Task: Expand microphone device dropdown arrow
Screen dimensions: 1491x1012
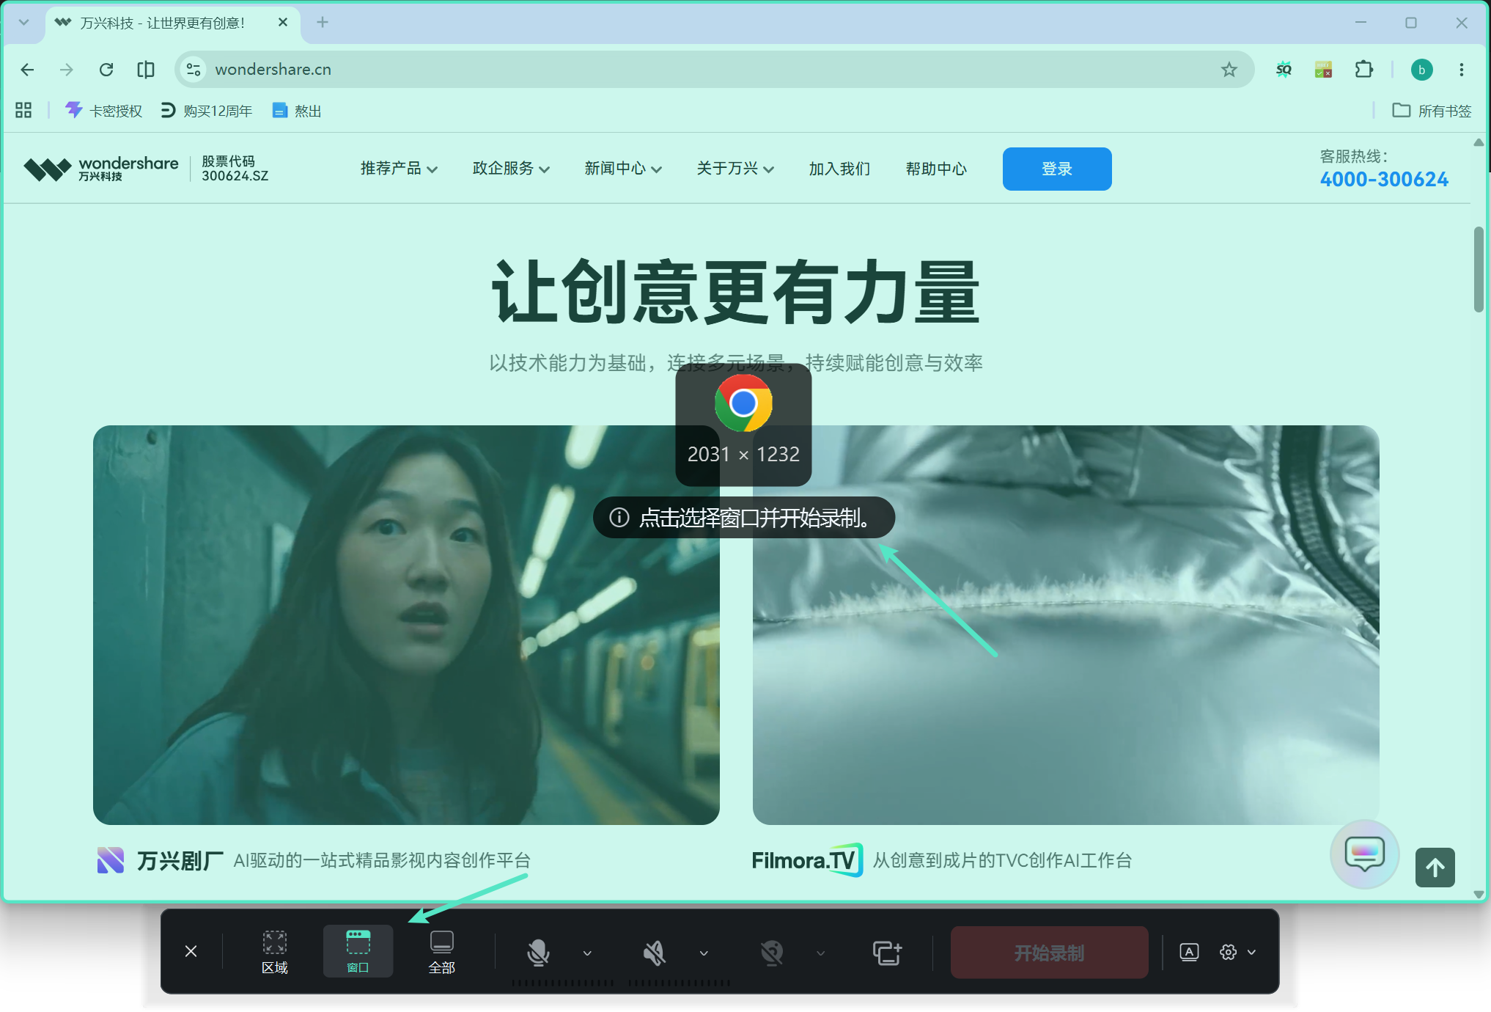Action: (x=587, y=953)
